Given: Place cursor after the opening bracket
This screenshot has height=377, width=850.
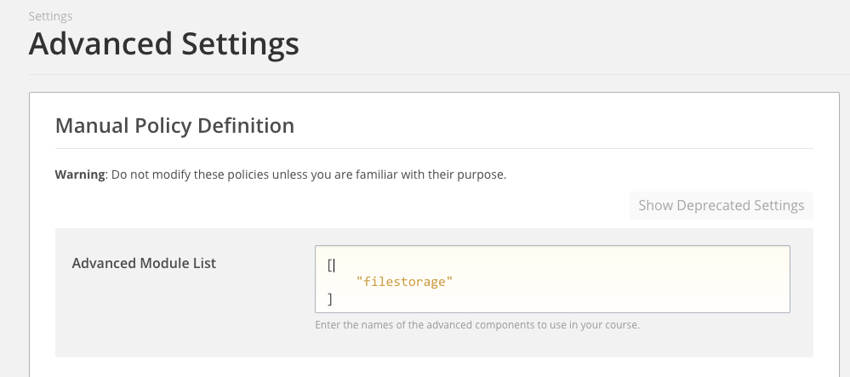Looking at the screenshot, I should pyautogui.click(x=335, y=265).
